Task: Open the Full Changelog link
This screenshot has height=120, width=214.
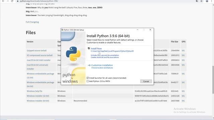Action: pos(32,22)
